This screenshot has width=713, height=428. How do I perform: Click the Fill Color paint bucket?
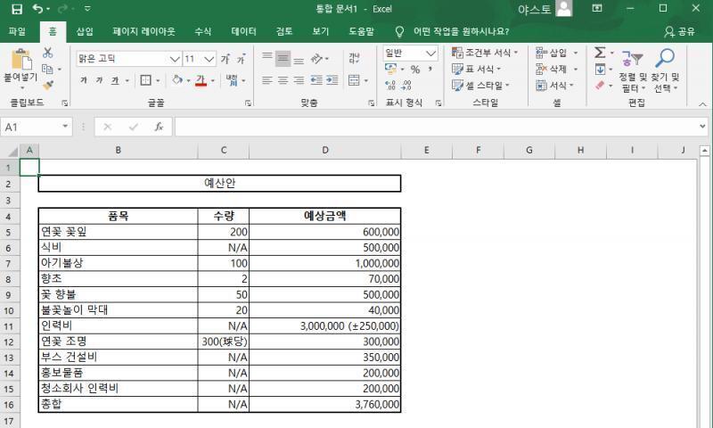pos(176,80)
